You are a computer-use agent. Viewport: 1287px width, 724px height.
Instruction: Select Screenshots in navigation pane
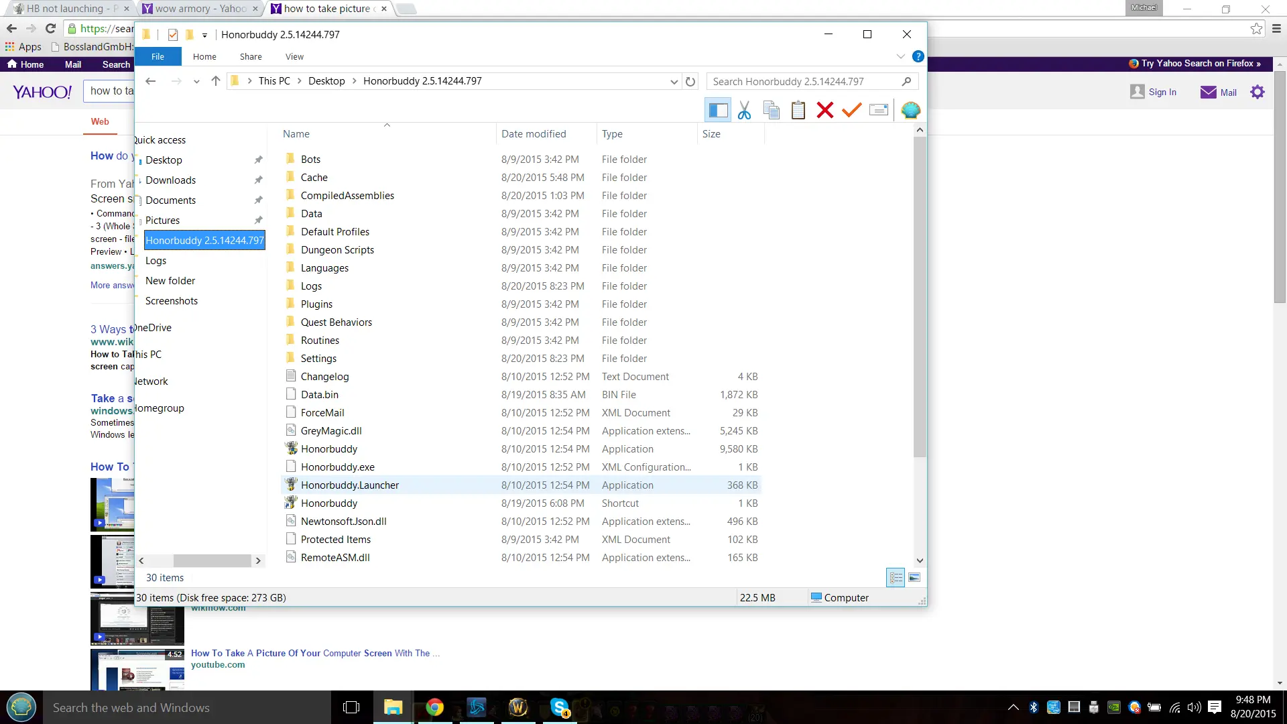pyautogui.click(x=172, y=301)
